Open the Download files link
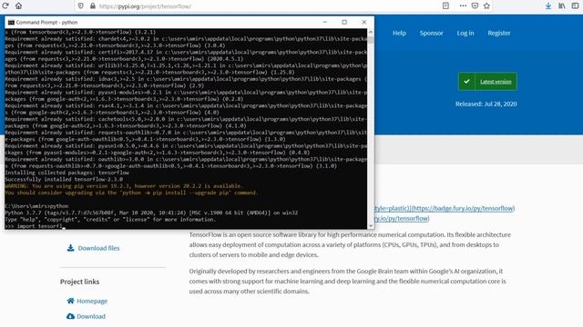The width and height of the screenshot is (583, 327). pyautogui.click(x=98, y=248)
